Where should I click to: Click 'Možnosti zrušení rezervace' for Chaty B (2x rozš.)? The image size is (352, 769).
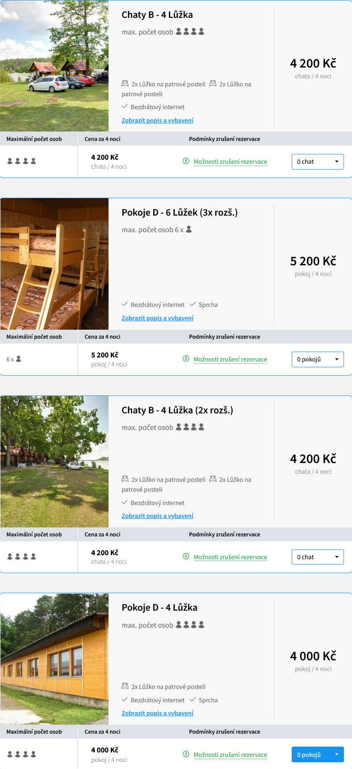tap(230, 557)
